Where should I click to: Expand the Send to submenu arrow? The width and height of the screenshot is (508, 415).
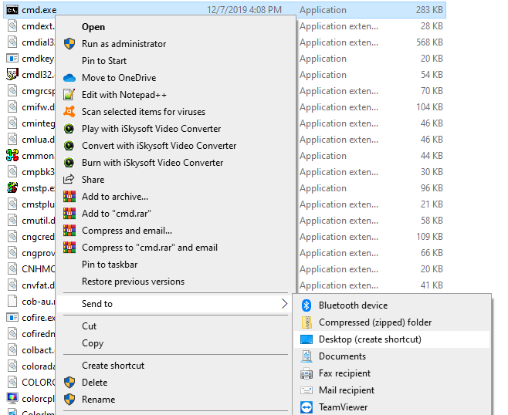(284, 304)
